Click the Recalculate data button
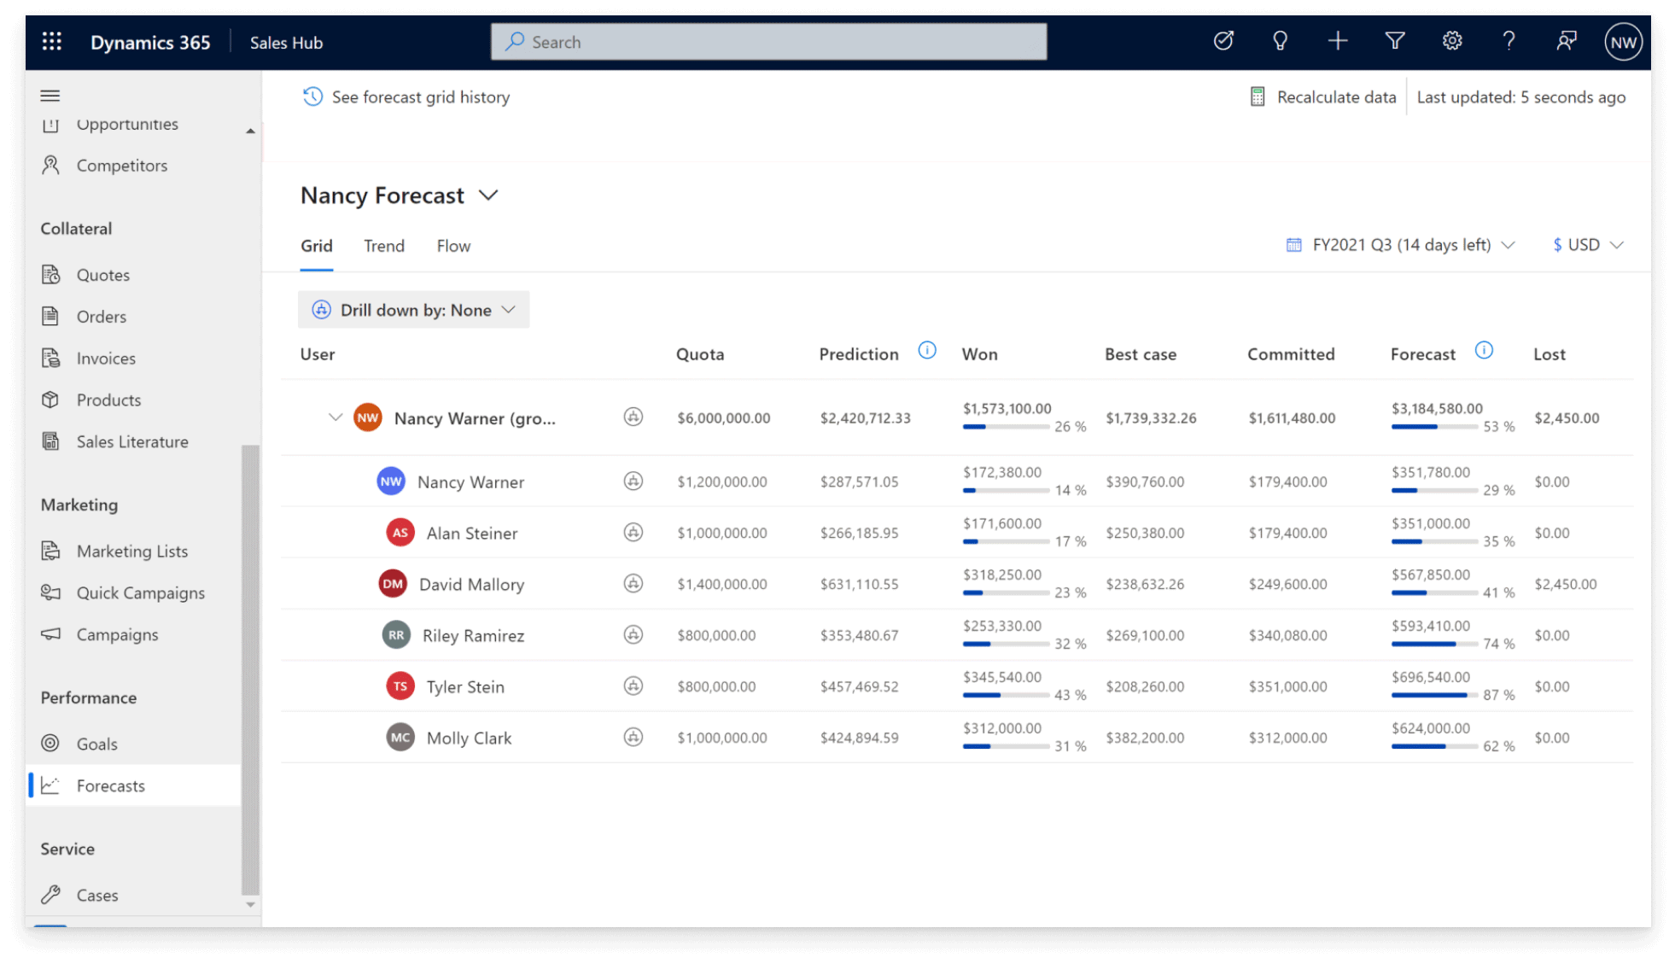The image size is (1675, 963). click(1323, 97)
